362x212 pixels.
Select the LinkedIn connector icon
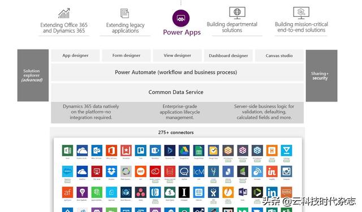(272, 192)
